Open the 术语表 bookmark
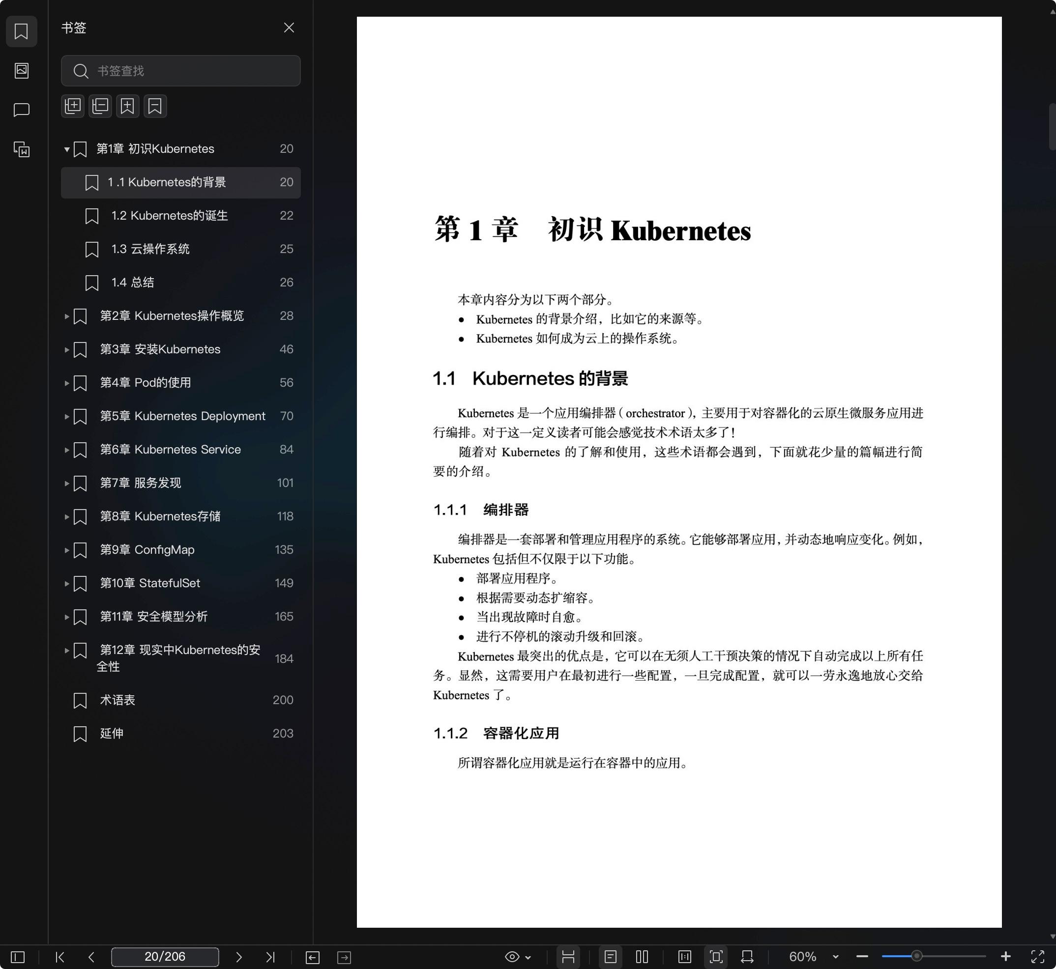The height and width of the screenshot is (969, 1056). [x=181, y=700]
